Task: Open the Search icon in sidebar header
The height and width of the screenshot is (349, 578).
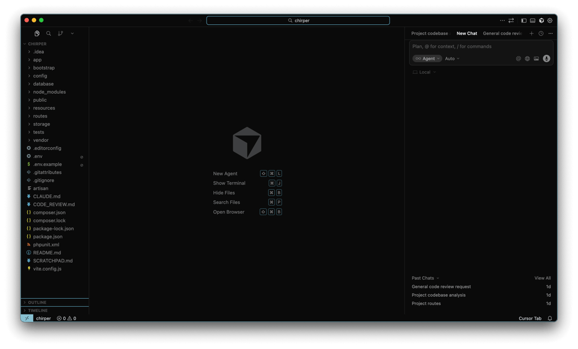Action: point(49,33)
